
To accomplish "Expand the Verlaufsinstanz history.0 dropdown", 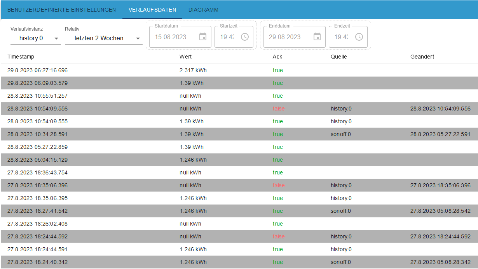I will coord(36,38).
